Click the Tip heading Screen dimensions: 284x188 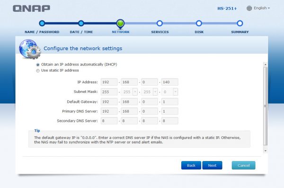[37, 131]
